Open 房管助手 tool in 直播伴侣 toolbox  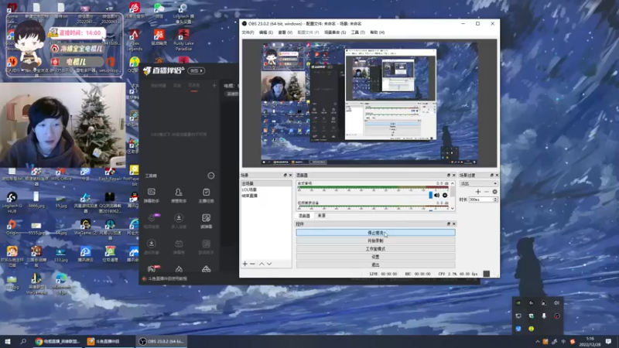coord(179,196)
